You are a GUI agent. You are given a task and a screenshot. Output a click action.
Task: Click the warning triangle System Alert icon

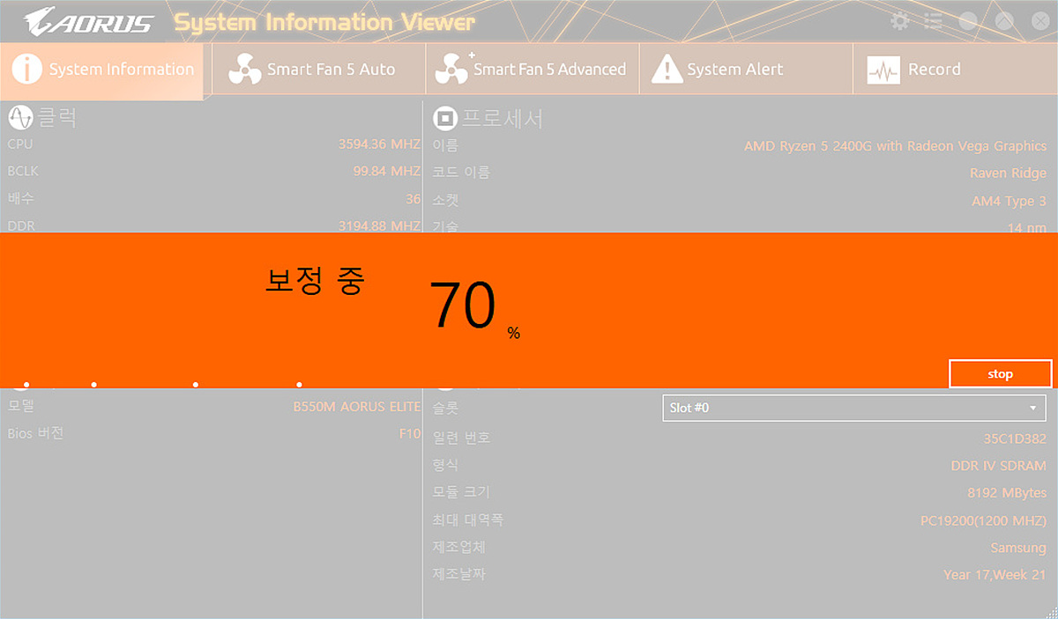pyautogui.click(x=667, y=70)
